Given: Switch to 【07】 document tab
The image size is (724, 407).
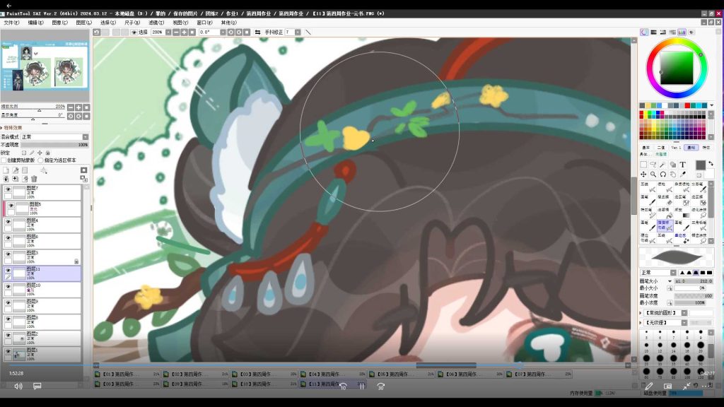Looking at the screenshot, I should 539,374.
